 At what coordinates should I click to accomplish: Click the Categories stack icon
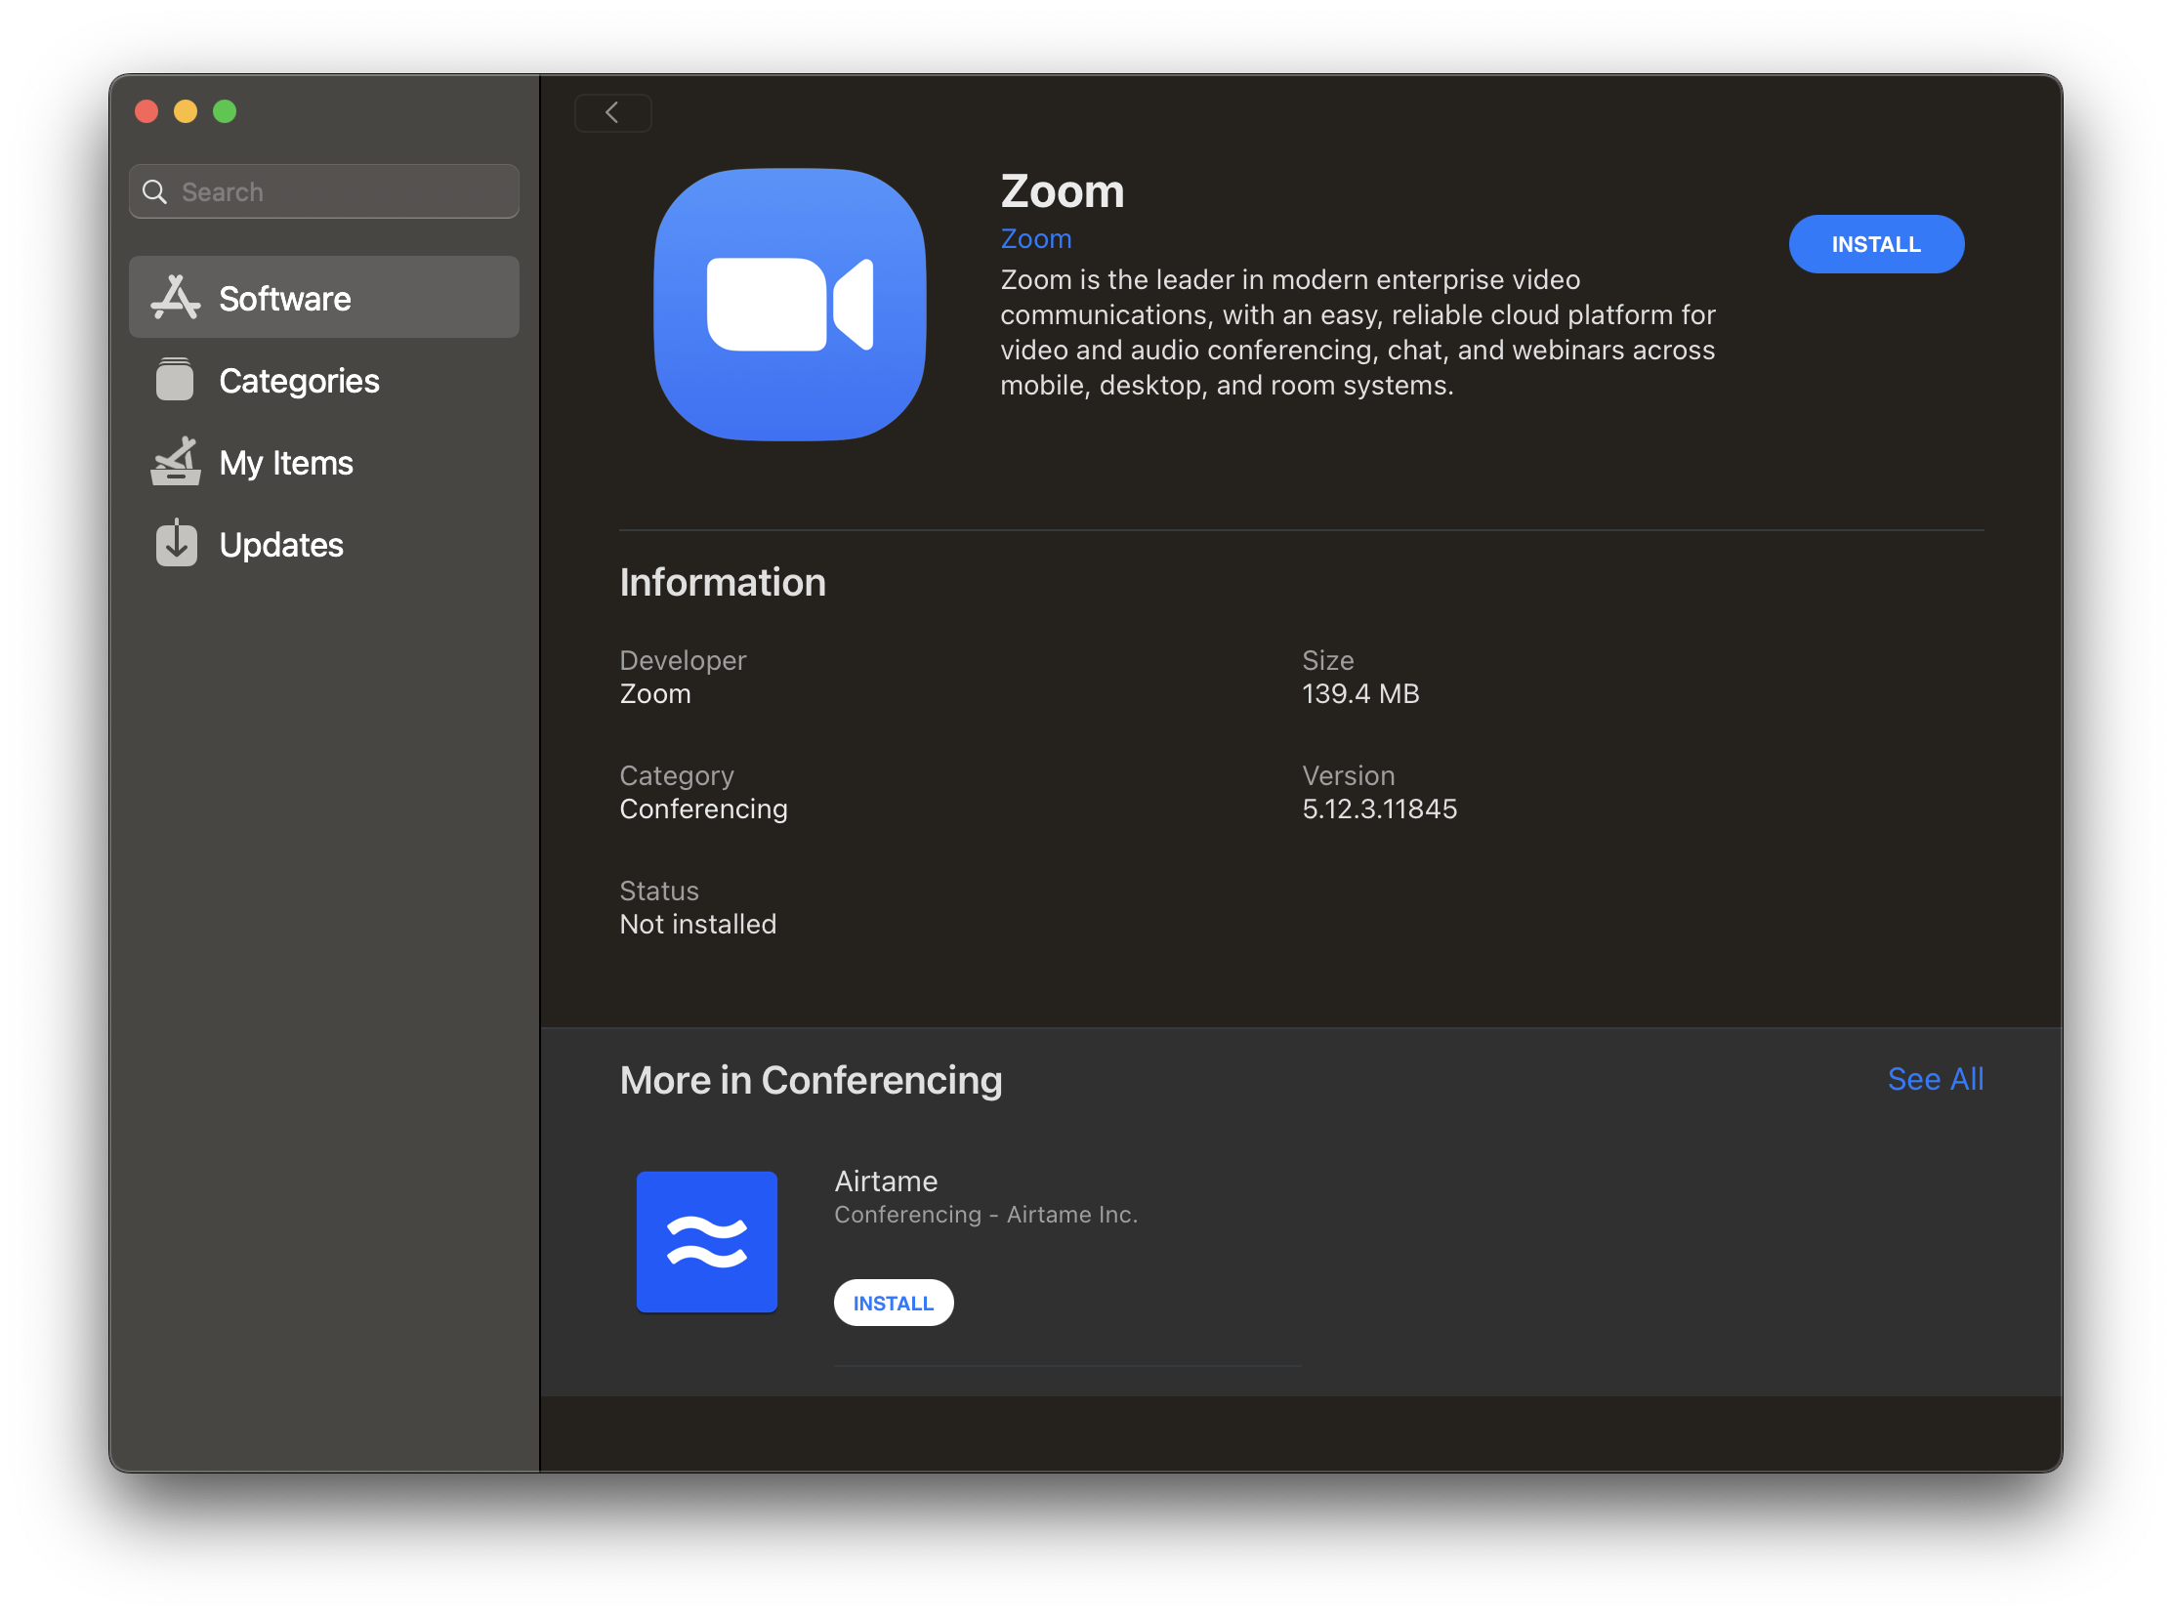(175, 380)
